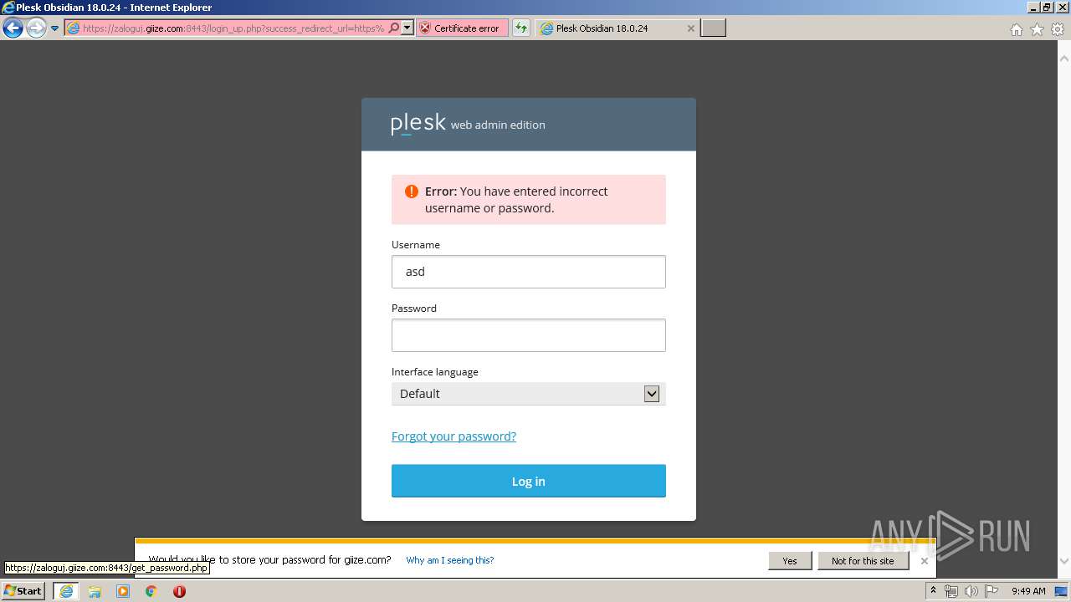
Task: Dismiss the password notification bar
Action: [x=925, y=561]
